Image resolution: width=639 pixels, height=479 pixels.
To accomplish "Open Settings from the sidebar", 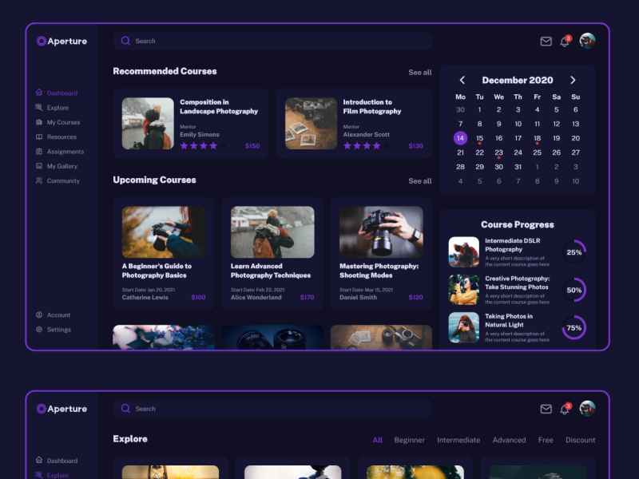I will pos(56,329).
